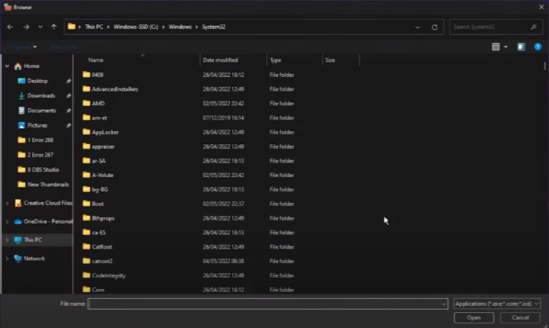Select the 0409 folder icon
This screenshot has height=328, width=549.
[x=86, y=75]
